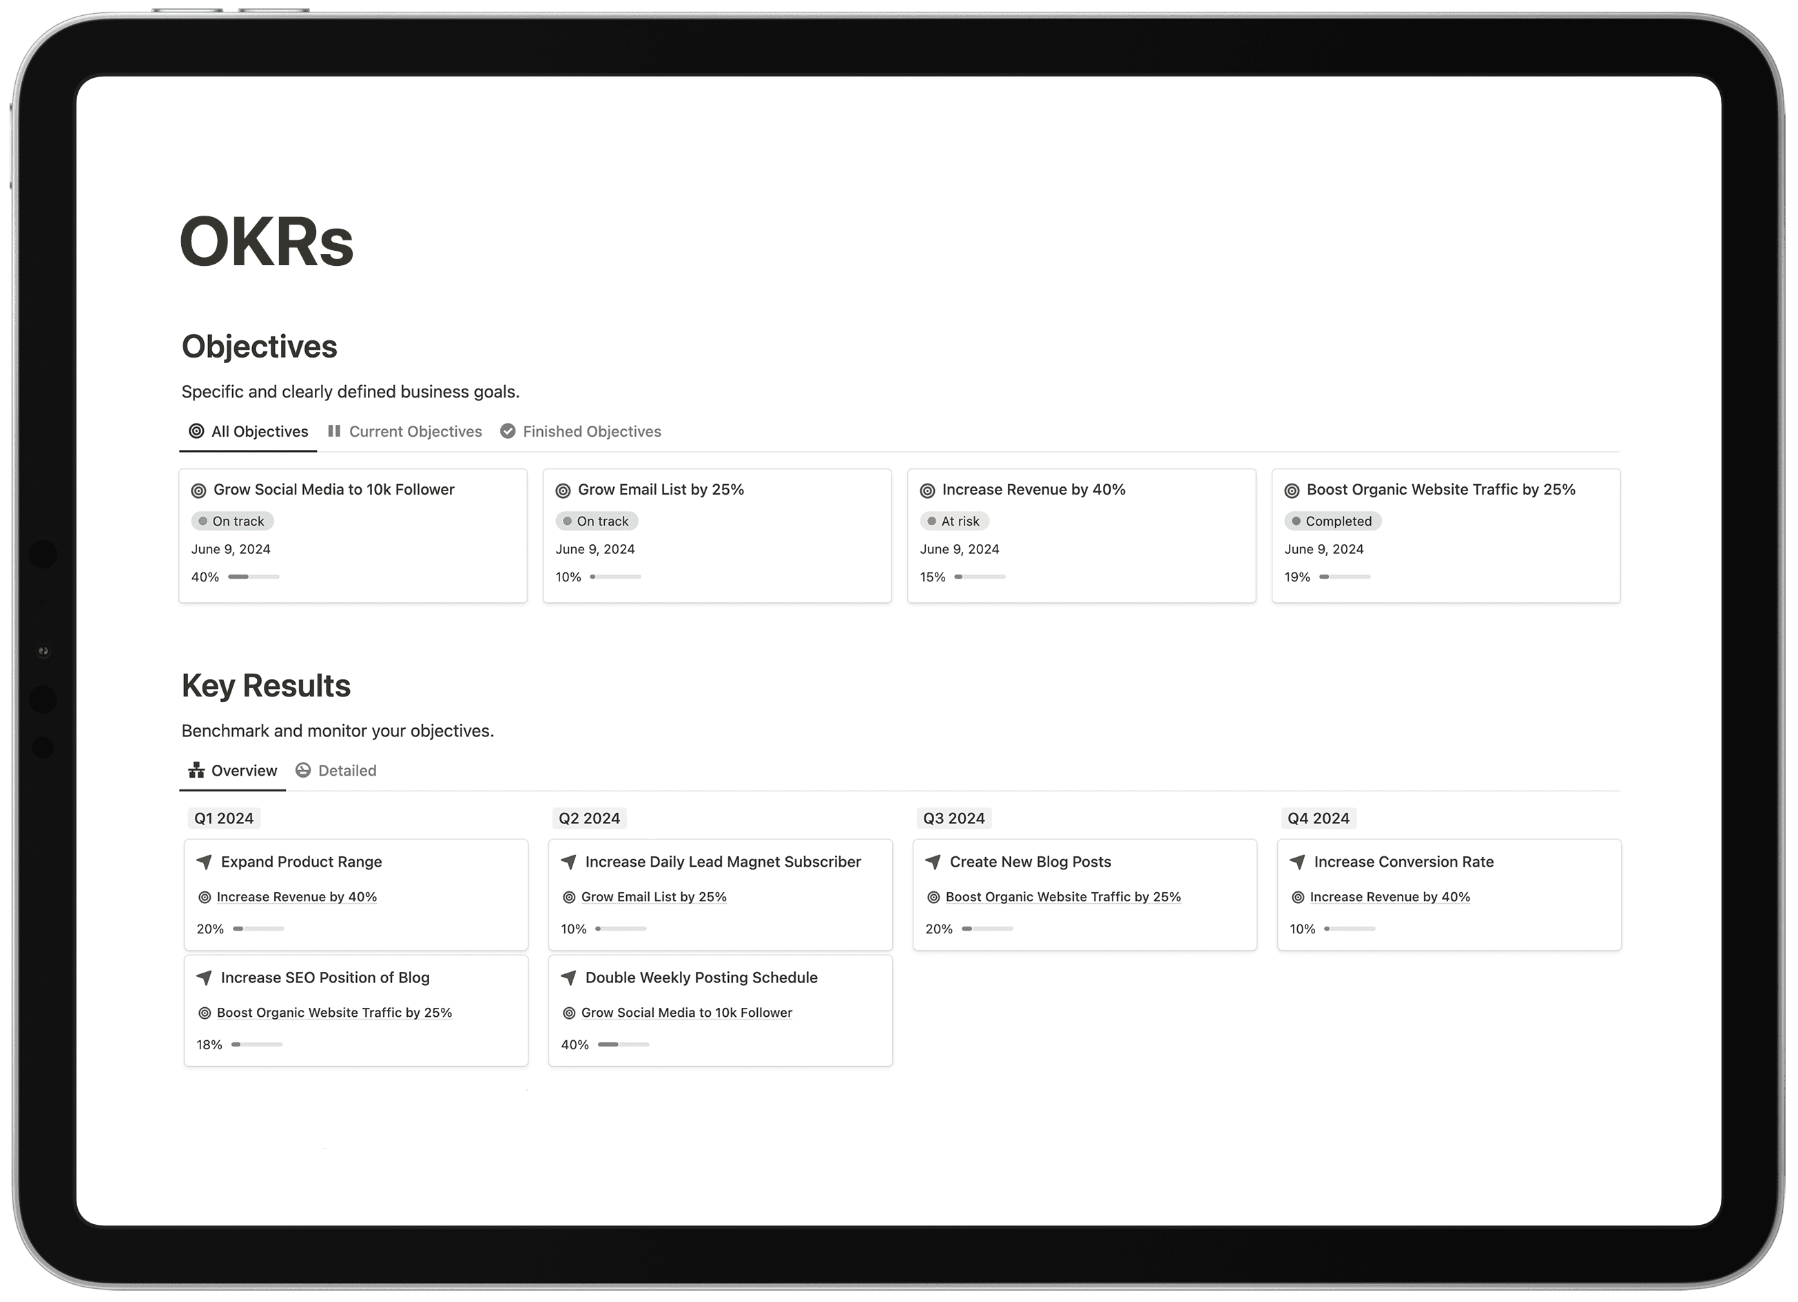Viewport: 1798px width, 1302px height.
Task: Click target icon in Expand Product Range relation
Action: pos(205,898)
